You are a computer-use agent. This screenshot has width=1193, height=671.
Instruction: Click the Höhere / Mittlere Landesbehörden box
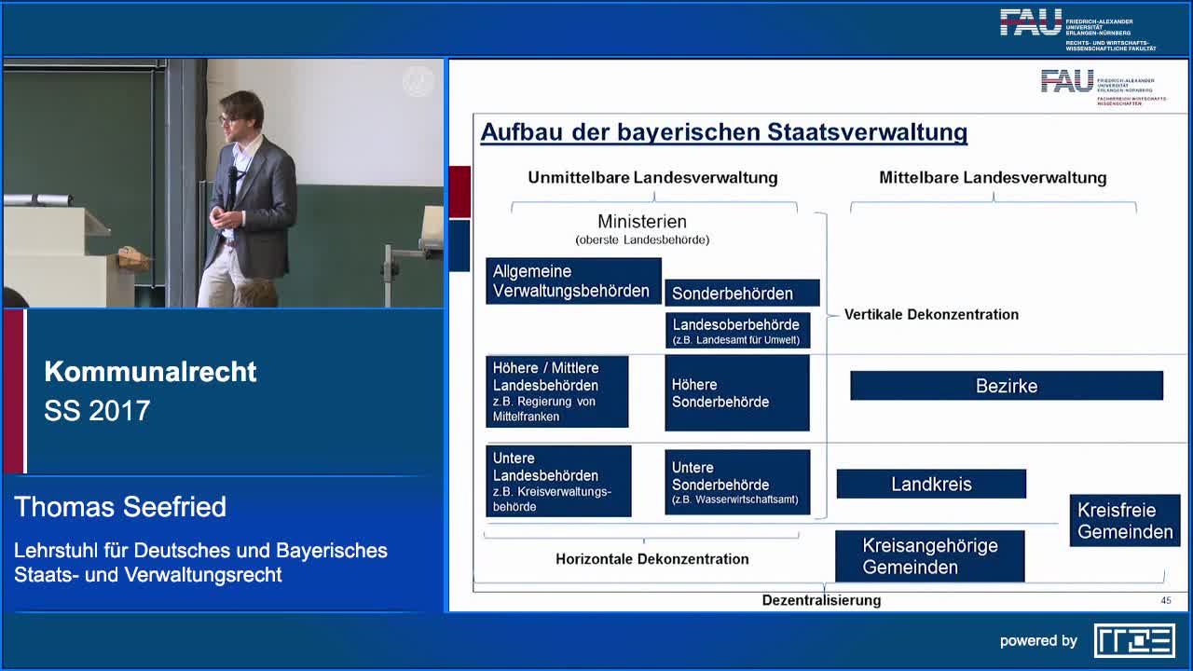(x=556, y=391)
